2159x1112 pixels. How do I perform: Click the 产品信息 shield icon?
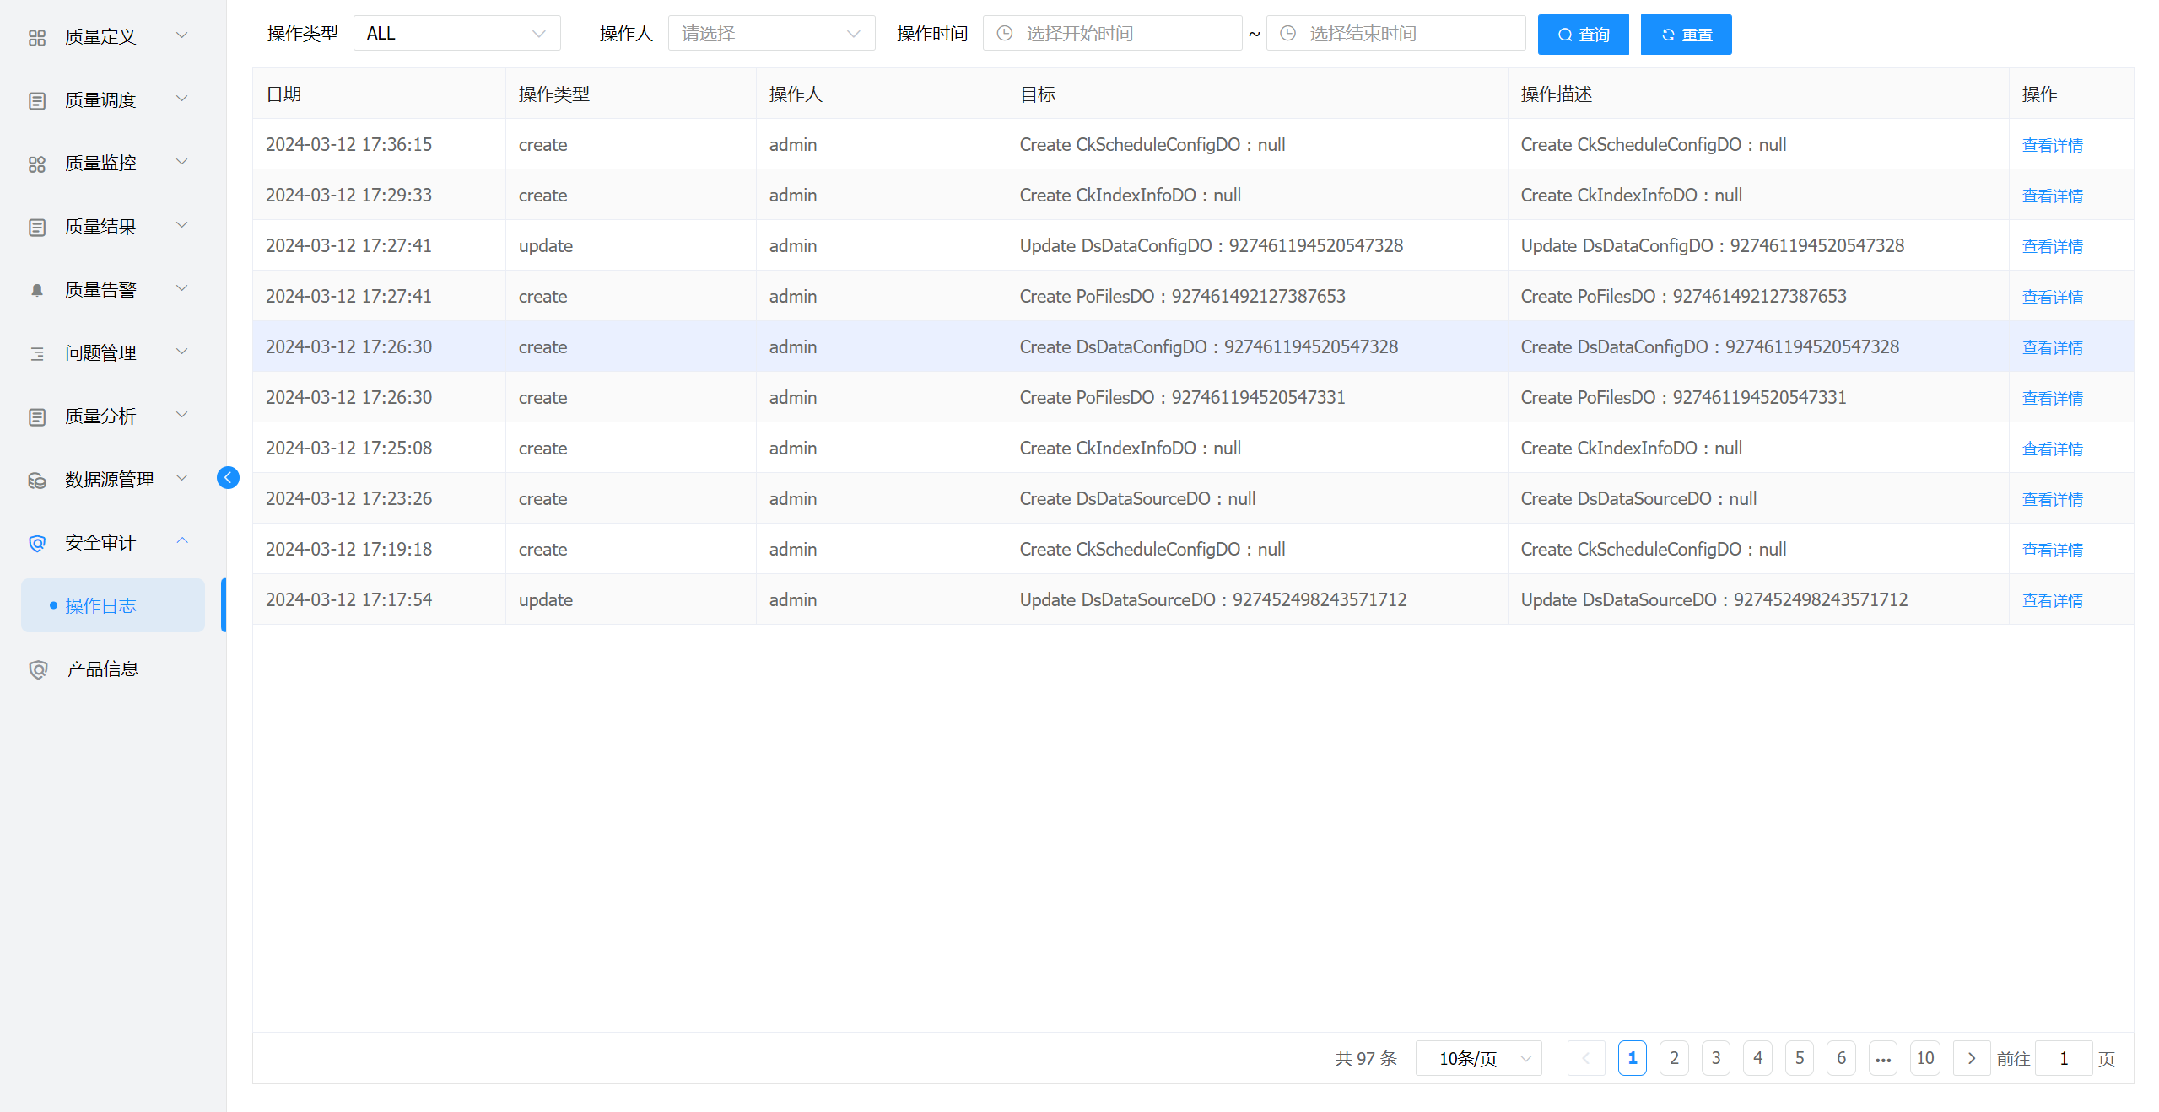click(37, 669)
